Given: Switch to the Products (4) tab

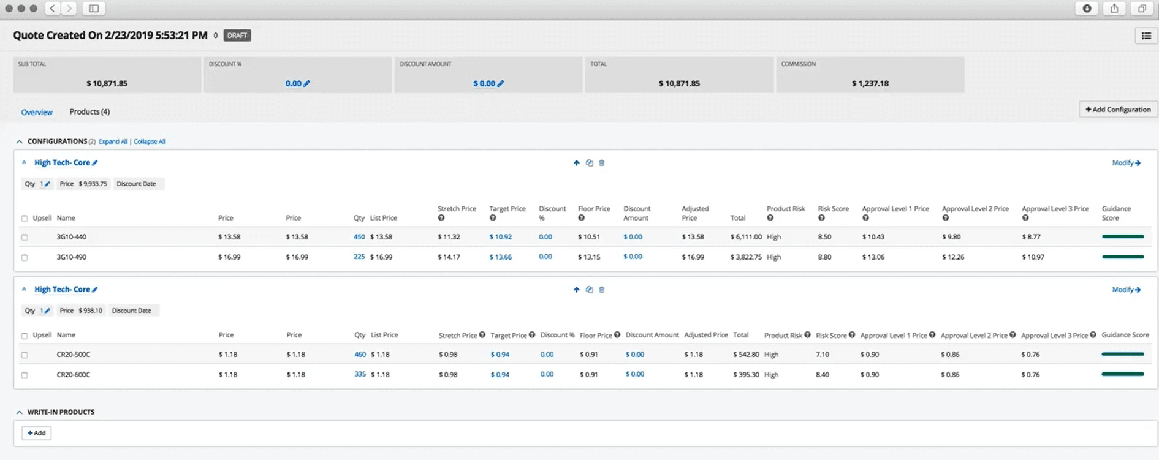Looking at the screenshot, I should pos(89,112).
